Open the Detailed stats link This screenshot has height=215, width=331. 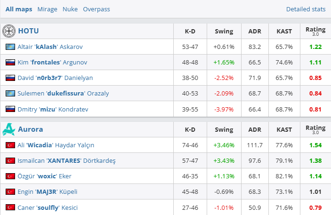pyautogui.click(x=306, y=9)
